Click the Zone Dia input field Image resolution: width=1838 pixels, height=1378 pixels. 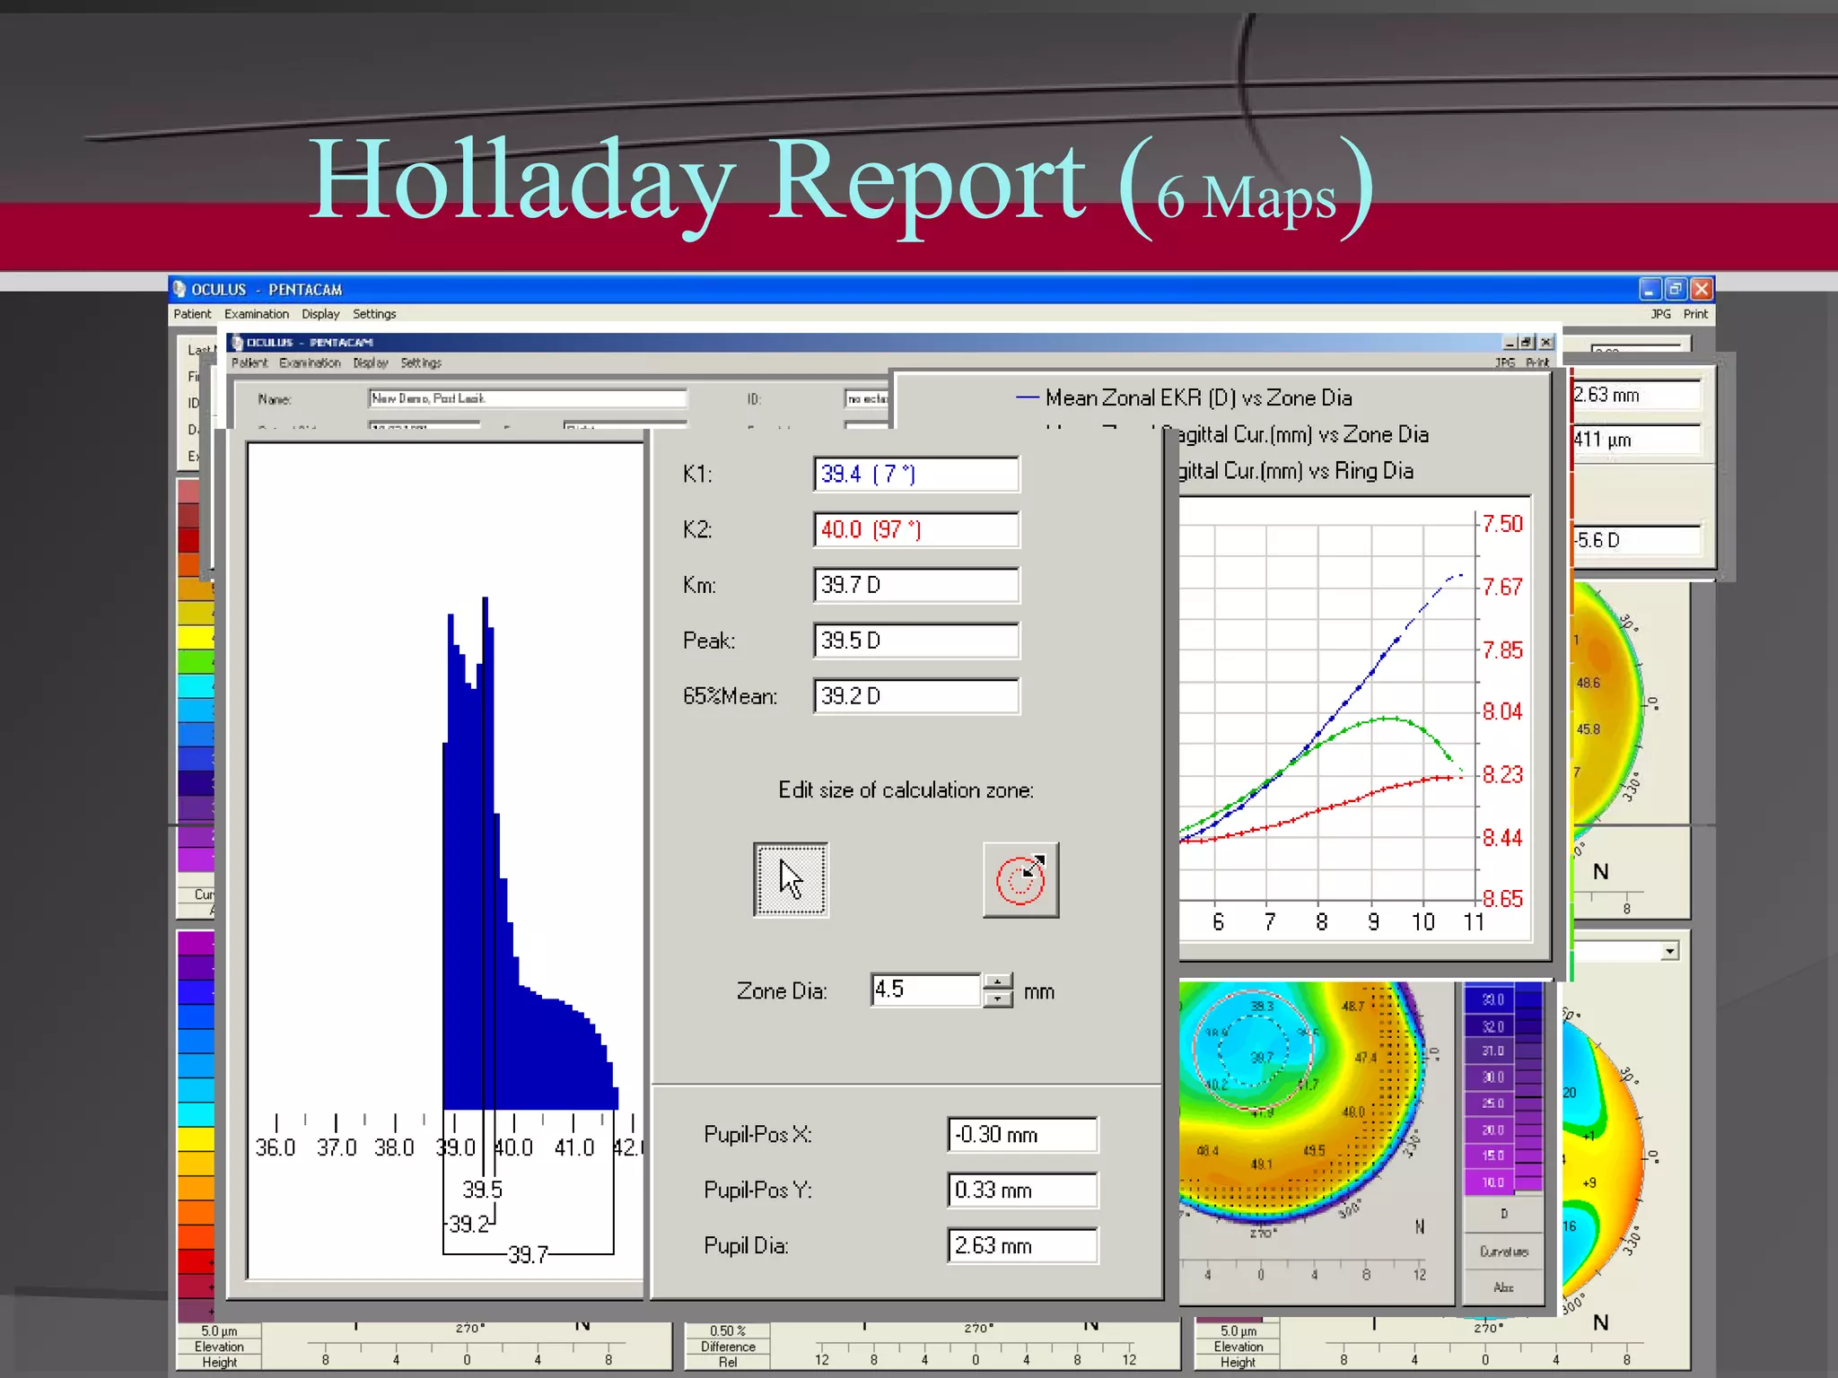point(925,990)
